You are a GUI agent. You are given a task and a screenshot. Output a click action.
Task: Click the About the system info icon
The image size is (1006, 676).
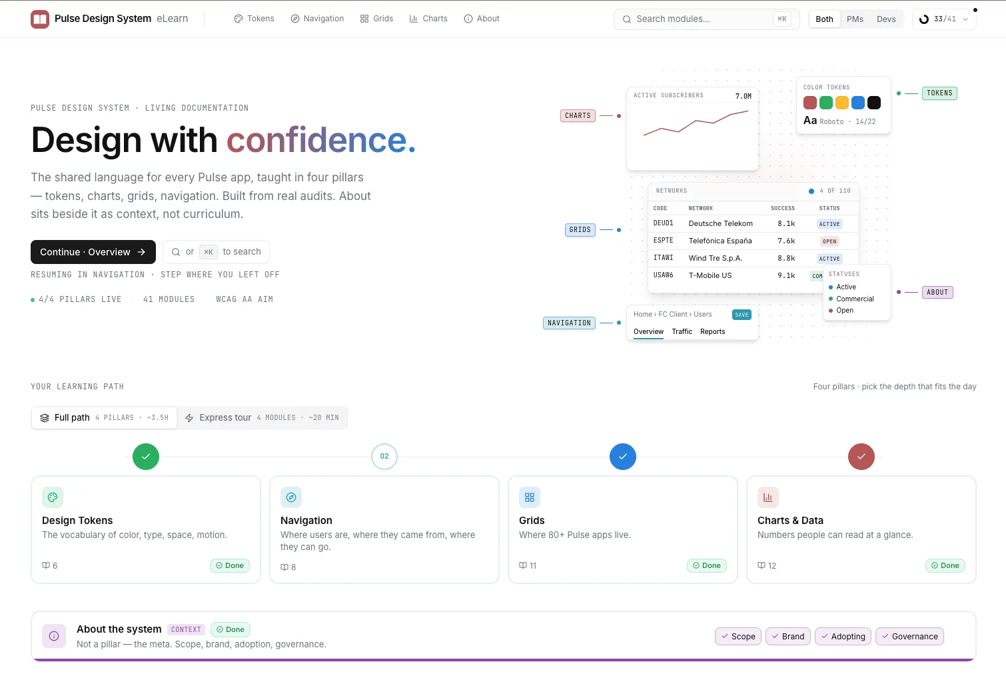pyautogui.click(x=54, y=636)
